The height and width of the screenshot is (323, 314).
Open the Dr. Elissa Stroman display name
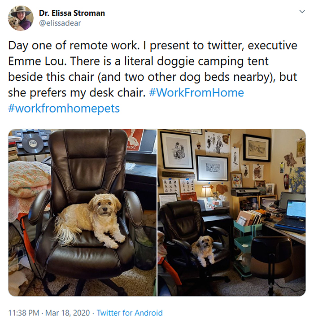tap(72, 13)
